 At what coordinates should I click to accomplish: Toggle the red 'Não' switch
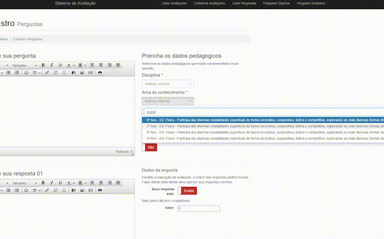tap(150, 147)
